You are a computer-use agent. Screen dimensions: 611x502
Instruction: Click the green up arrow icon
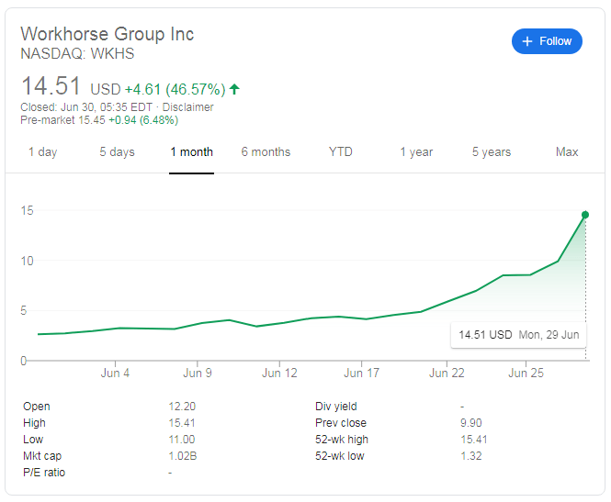coord(234,89)
